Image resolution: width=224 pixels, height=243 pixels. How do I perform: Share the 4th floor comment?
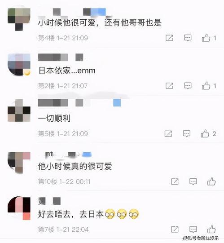tap(169, 38)
